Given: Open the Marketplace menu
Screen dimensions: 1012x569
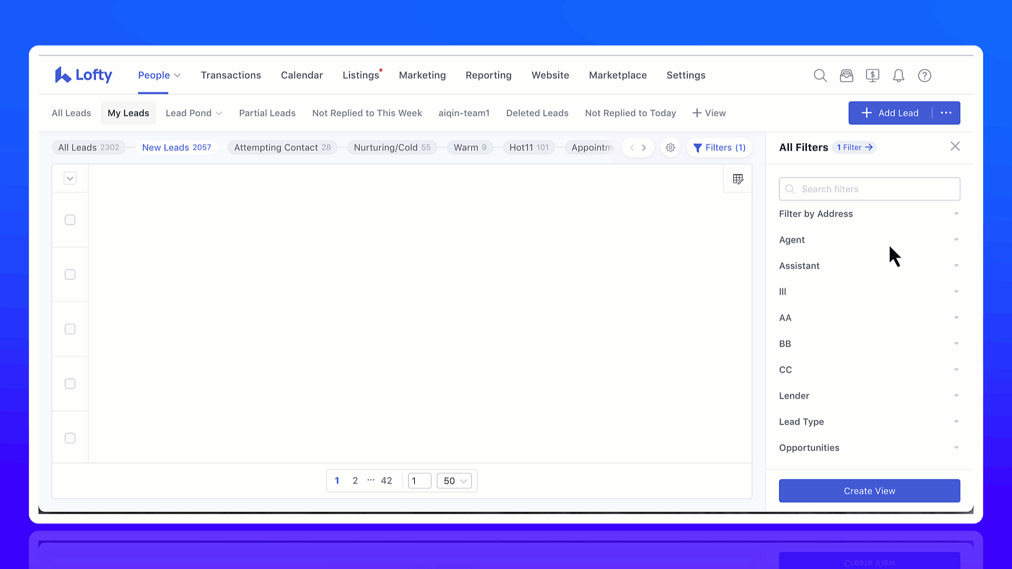Looking at the screenshot, I should click(618, 75).
